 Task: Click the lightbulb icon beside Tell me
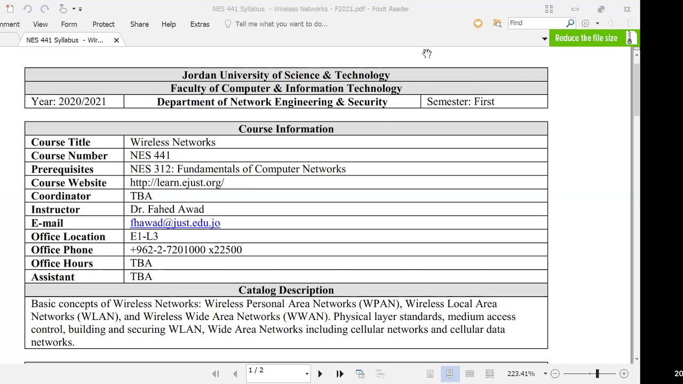[x=228, y=24]
